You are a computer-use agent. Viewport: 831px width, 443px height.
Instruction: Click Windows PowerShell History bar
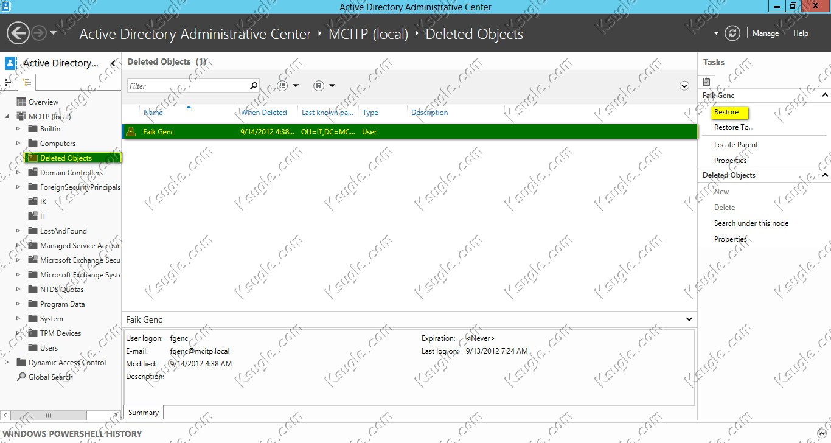(x=415, y=433)
